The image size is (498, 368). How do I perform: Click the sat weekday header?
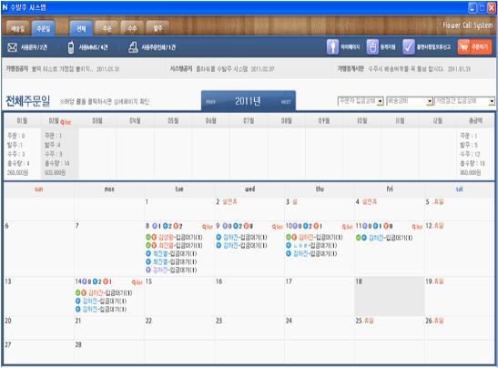(x=459, y=189)
